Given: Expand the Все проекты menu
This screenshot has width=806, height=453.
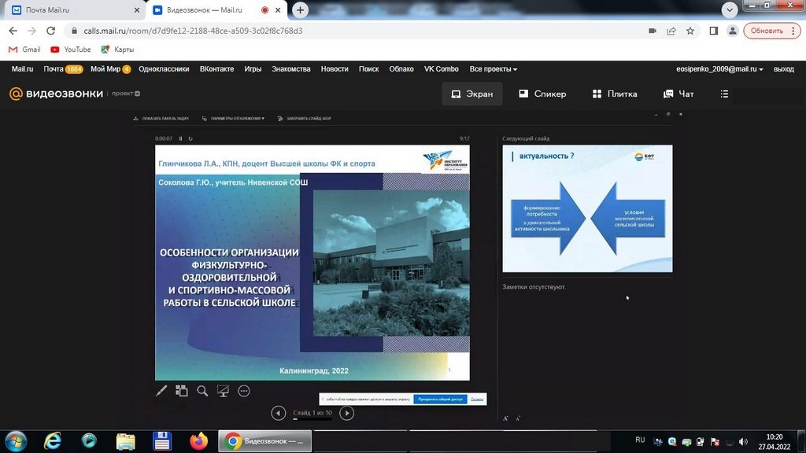Looking at the screenshot, I should [493, 69].
